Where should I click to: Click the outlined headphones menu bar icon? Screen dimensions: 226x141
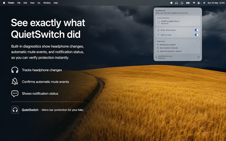(182, 3)
